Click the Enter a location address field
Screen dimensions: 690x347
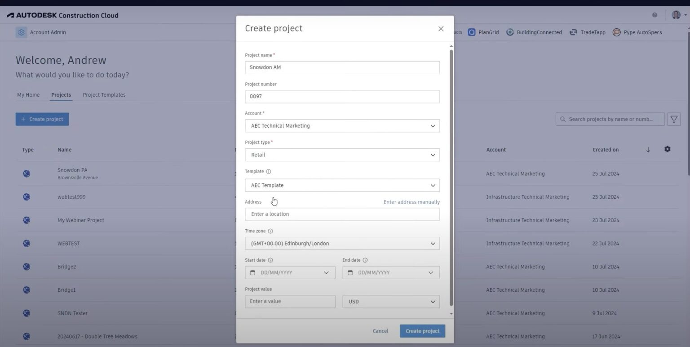pos(342,214)
